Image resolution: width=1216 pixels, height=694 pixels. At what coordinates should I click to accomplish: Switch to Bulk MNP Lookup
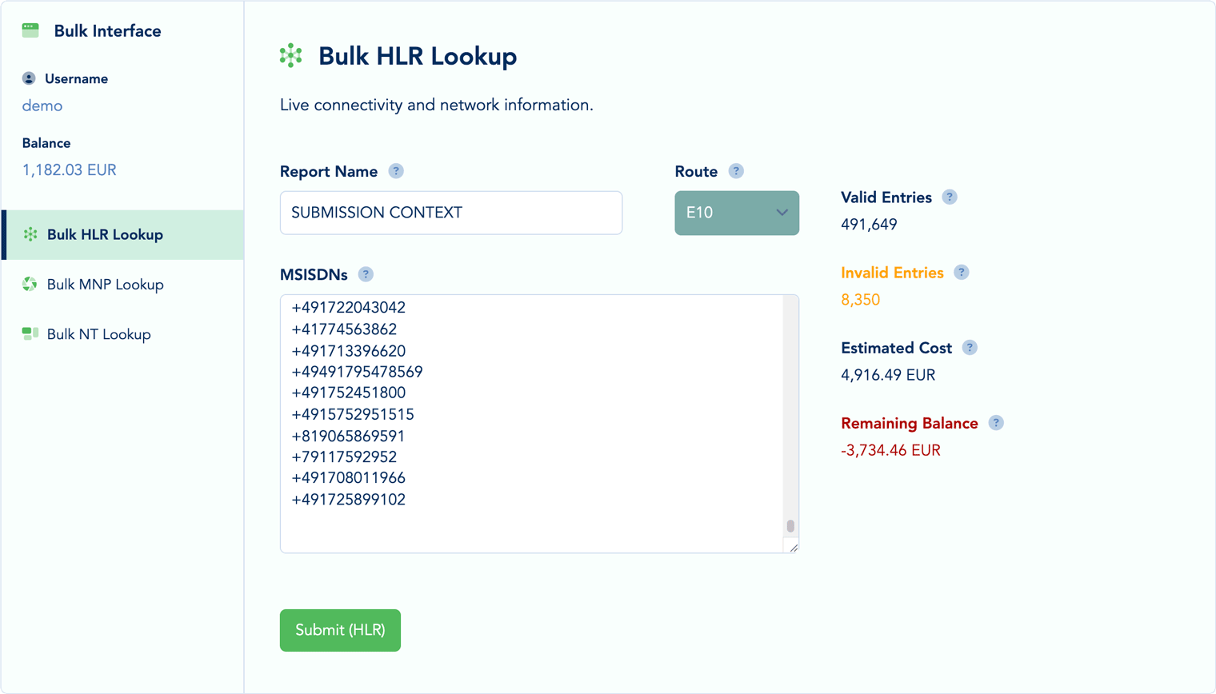click(105, 285)
